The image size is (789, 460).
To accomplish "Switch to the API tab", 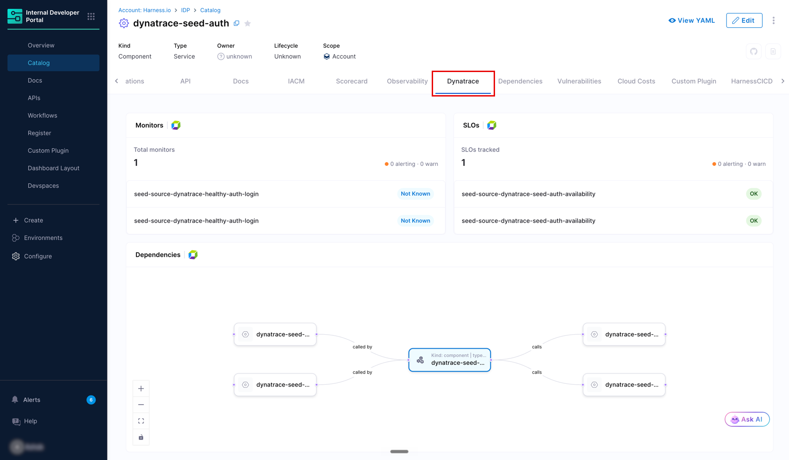I will tap(185, 81).
